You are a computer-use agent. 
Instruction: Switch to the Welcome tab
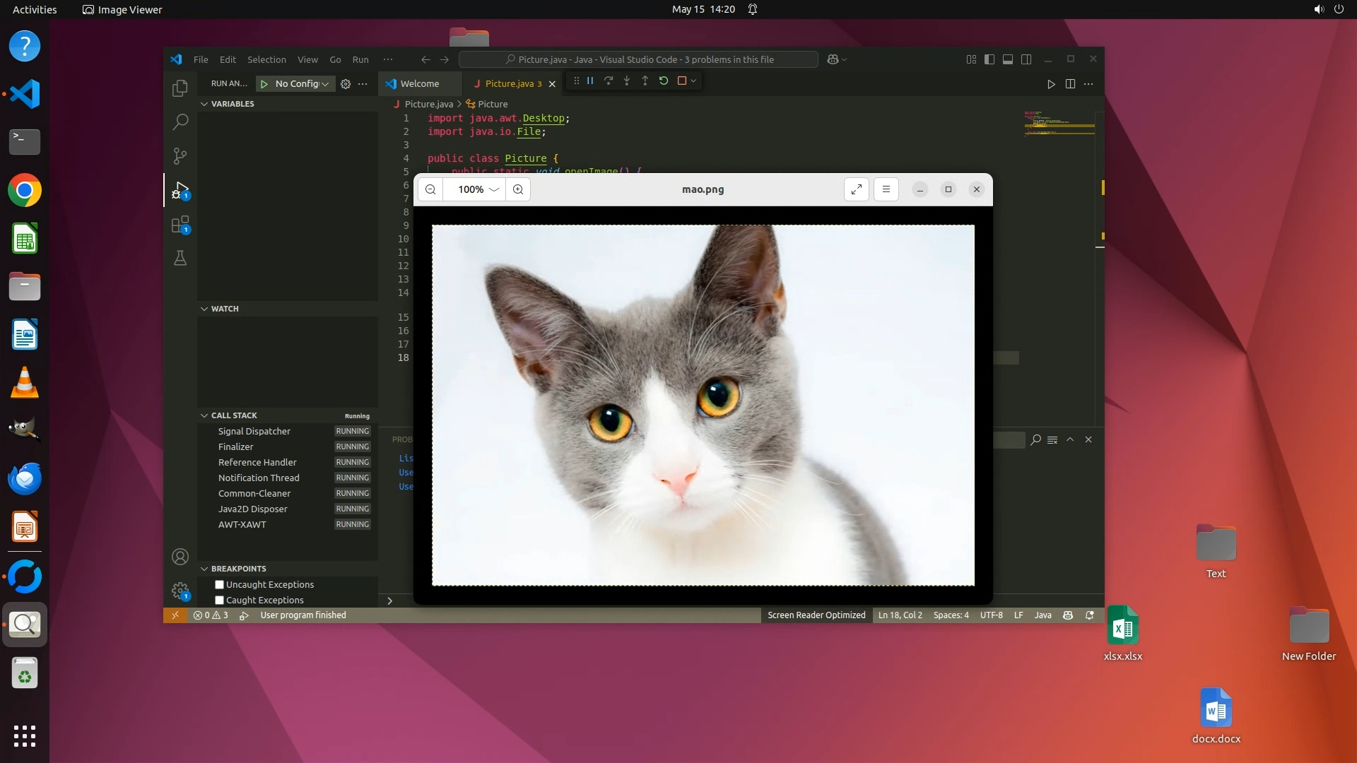(x=419, y=84)
